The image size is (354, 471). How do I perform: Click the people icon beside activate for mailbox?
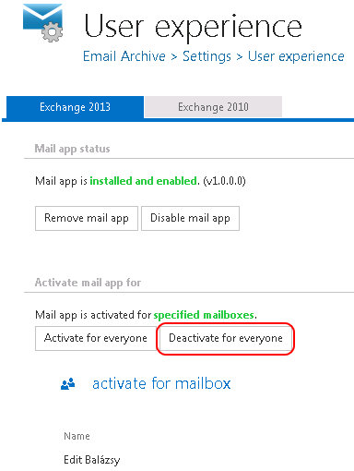pos(68,383)
